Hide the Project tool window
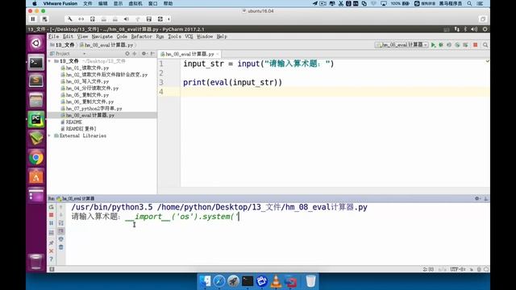 (152, 54)
